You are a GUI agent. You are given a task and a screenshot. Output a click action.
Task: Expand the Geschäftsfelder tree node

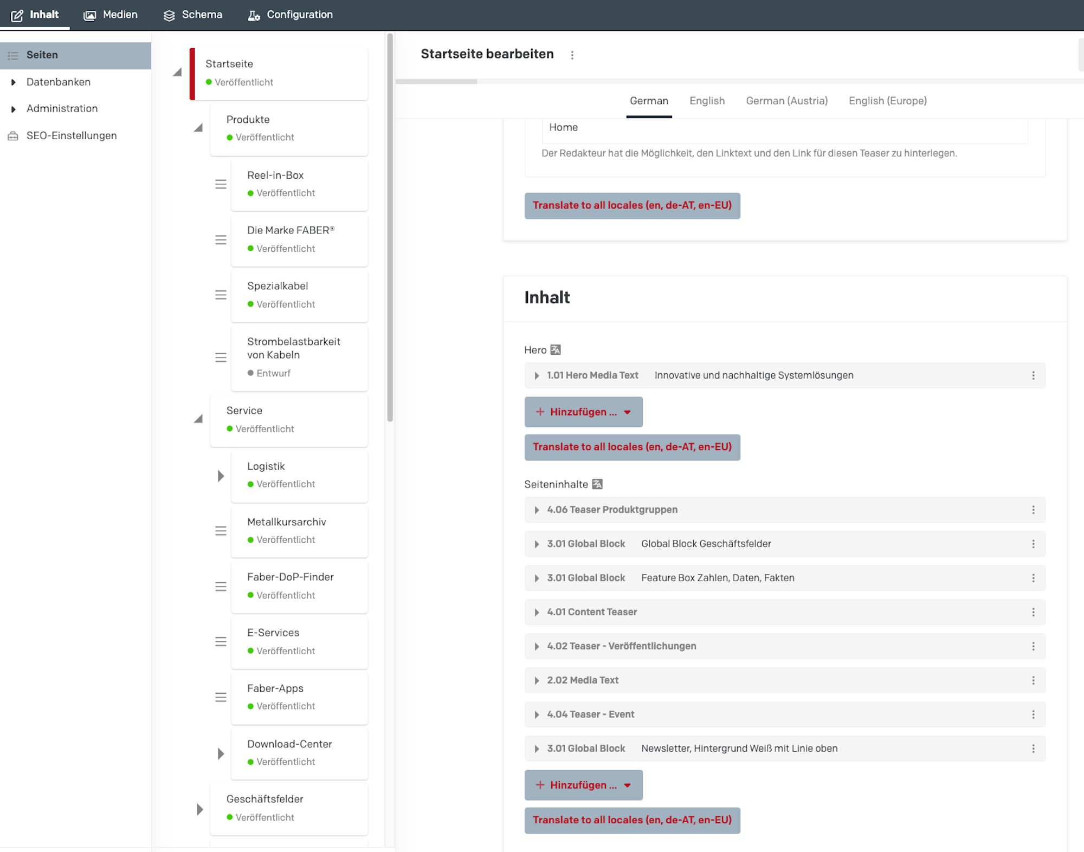(199, 809)
